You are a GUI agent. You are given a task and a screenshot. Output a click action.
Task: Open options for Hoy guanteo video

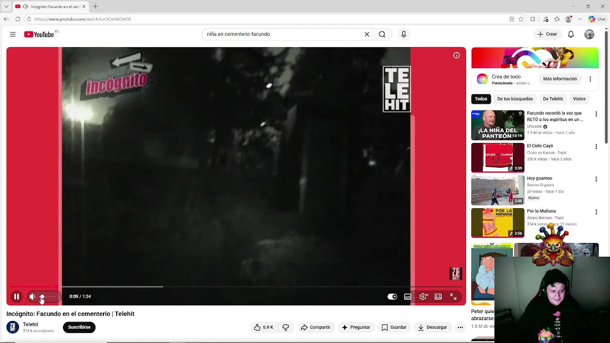596,179
